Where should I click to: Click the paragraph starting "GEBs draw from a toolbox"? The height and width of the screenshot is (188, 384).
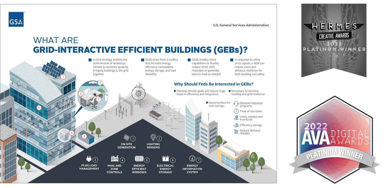coord(162,67)
